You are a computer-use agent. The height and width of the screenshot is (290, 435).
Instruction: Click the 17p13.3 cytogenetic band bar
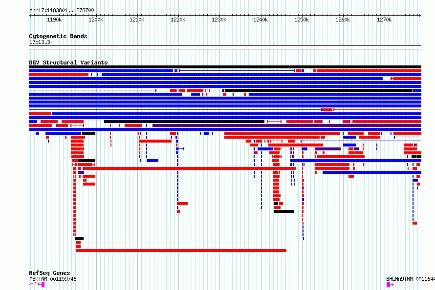pos(225,47)
